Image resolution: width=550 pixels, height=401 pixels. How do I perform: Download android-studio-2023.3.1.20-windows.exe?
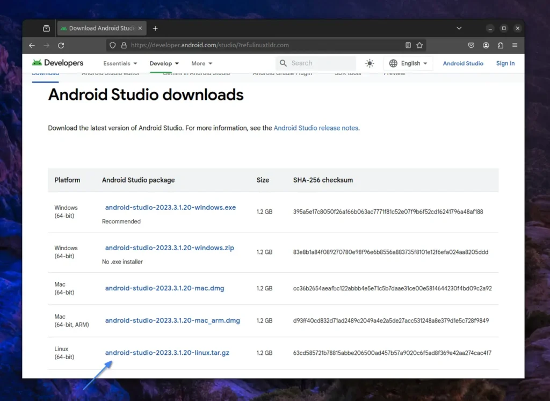pyautogui.click(x=170, y=208)
